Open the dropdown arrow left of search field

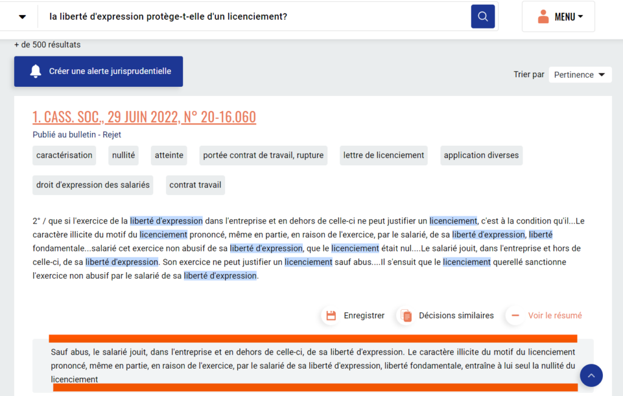click(23, 16)
